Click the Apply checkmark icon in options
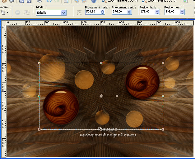Viewport: 195px width, 159px height. [18, 12]
